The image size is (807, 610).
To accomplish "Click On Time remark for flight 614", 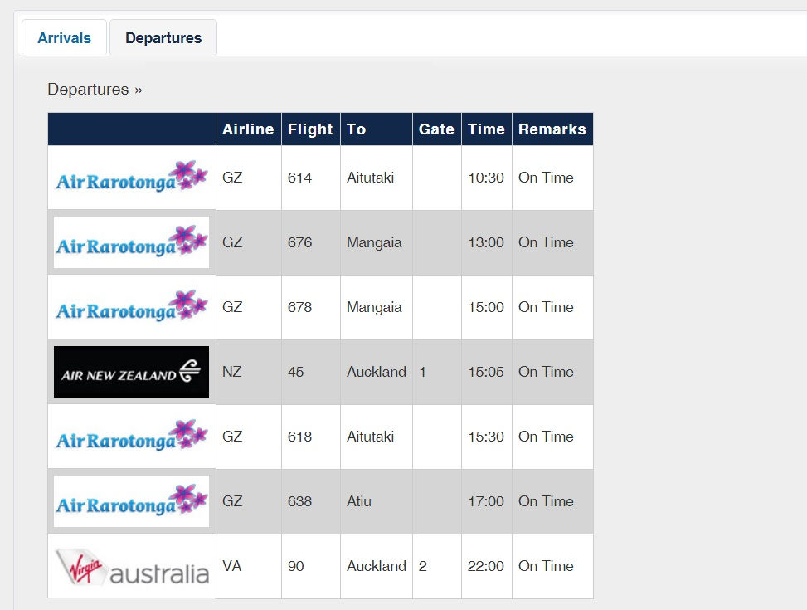I will coord(552,178).
